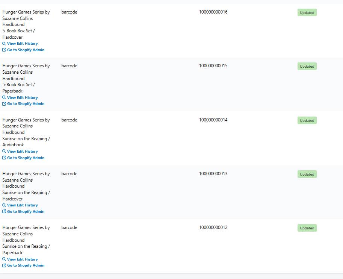Go to Shopify Admin for Sunrise on the Reaping Paperback

tap(26, 265)
